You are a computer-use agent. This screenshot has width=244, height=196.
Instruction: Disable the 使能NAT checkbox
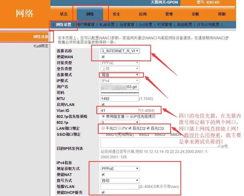[x=103, y=174]
